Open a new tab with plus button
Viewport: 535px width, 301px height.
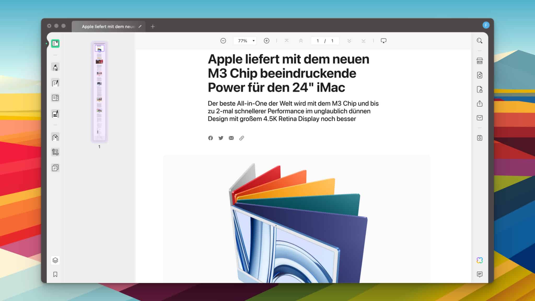click(x=153, y=26)
